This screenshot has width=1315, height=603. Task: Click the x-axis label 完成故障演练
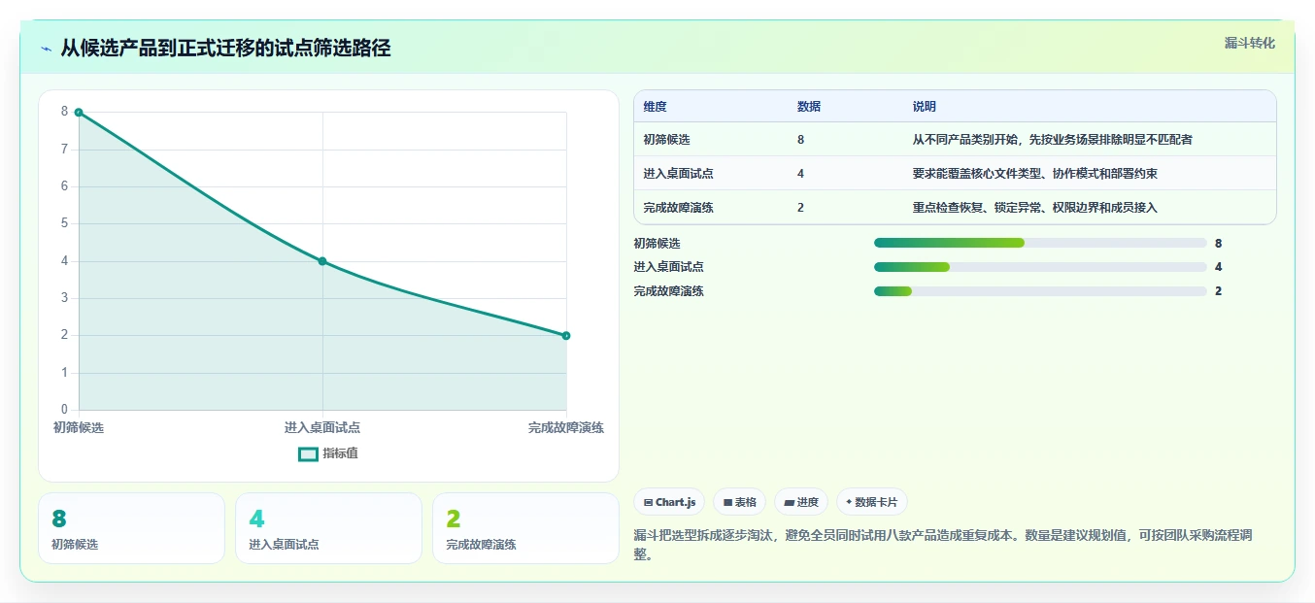tap(566, 427)
